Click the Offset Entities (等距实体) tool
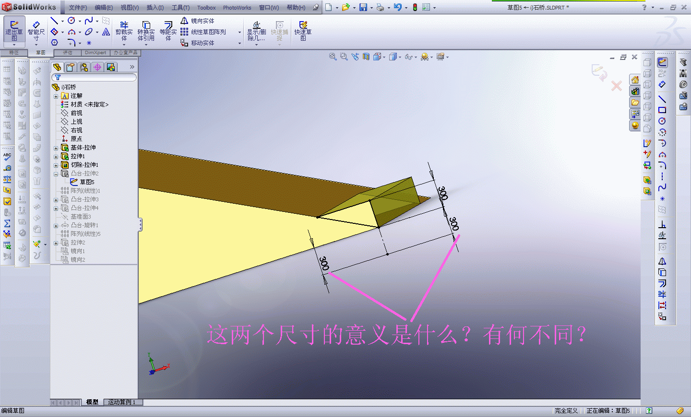691x417 pixels. point(168,31)
